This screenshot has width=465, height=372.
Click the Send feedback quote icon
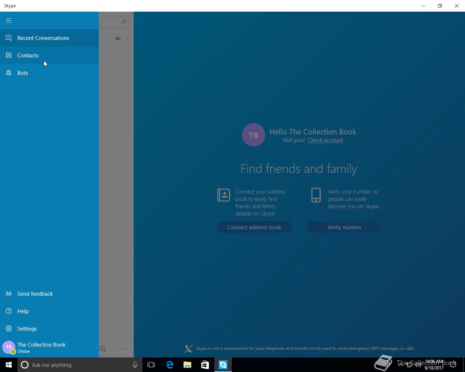point(9,294)
